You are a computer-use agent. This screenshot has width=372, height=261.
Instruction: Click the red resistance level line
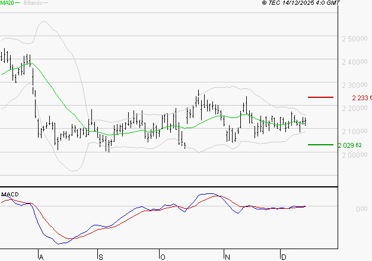point(320,97)
